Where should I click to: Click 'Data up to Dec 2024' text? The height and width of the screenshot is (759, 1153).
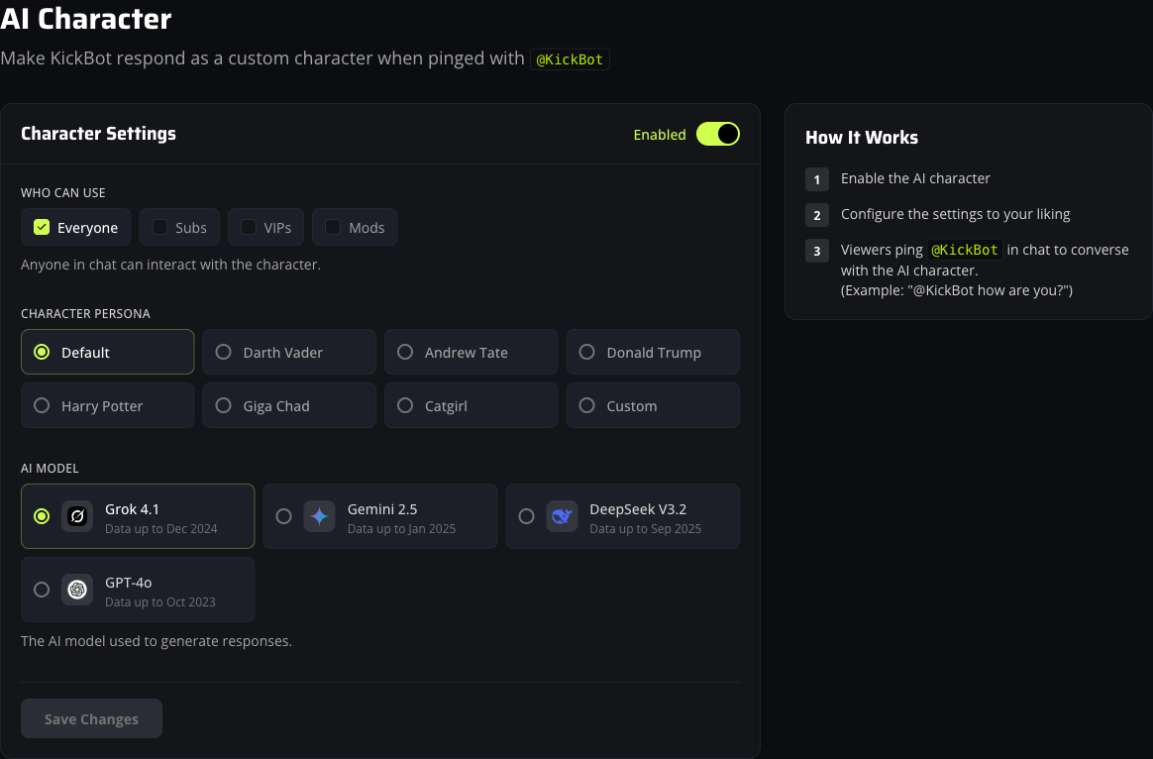(161, 529)
